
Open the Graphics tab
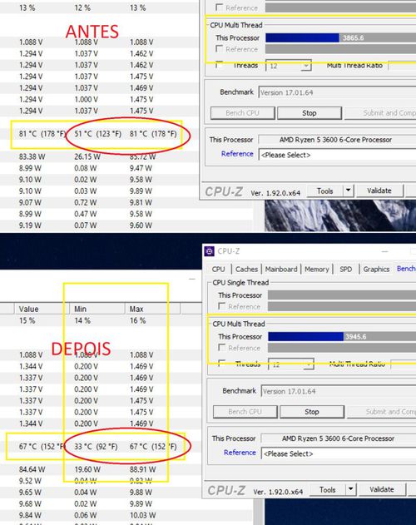click(x=376, y=270)
